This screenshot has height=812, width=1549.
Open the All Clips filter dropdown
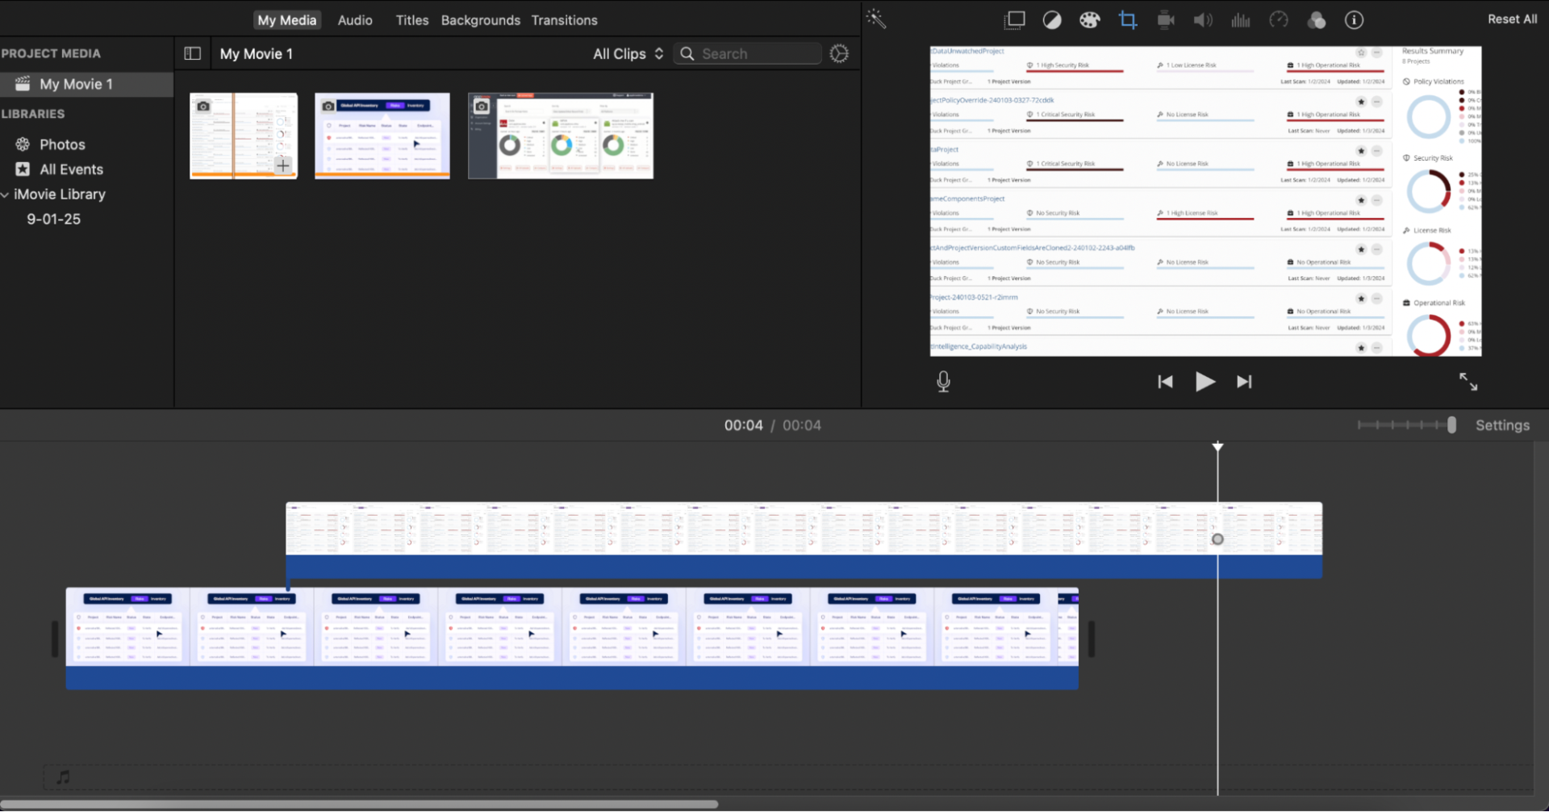(x=628, y=53)
